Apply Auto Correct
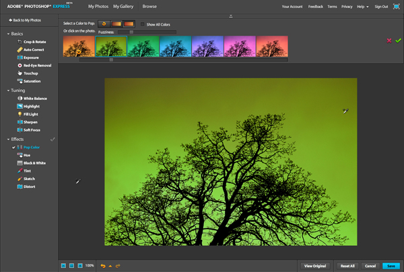The height and width of the screenshot is (272, 404). tap(30, 50)
